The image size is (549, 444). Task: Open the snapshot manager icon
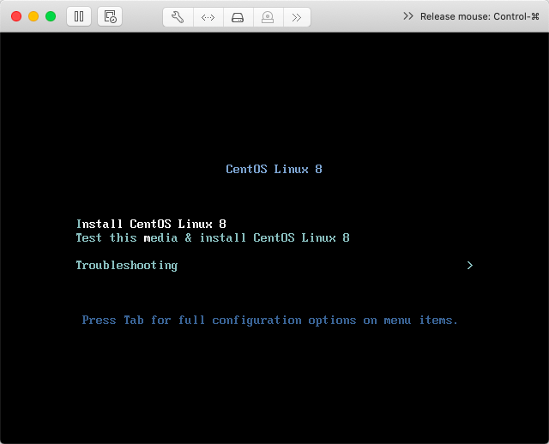pyautogui.click(x=110, y=16)
